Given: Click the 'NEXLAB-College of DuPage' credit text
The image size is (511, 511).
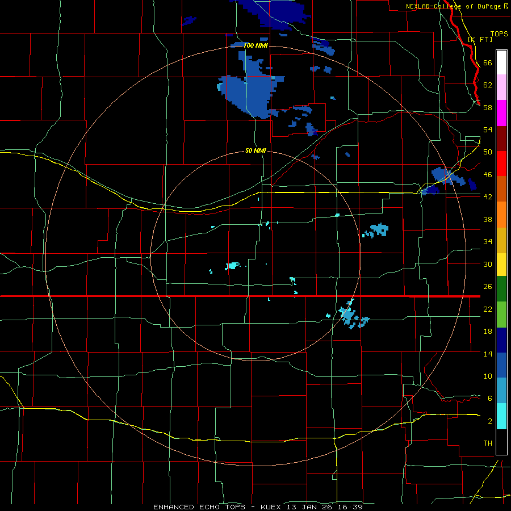Looking at the screenshot, I should tap(455, 6).
